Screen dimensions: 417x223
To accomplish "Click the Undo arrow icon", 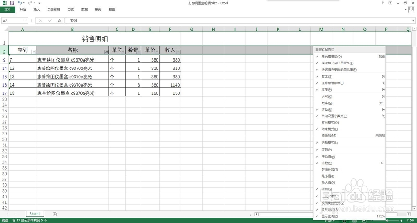I will [x=20, y=2].
